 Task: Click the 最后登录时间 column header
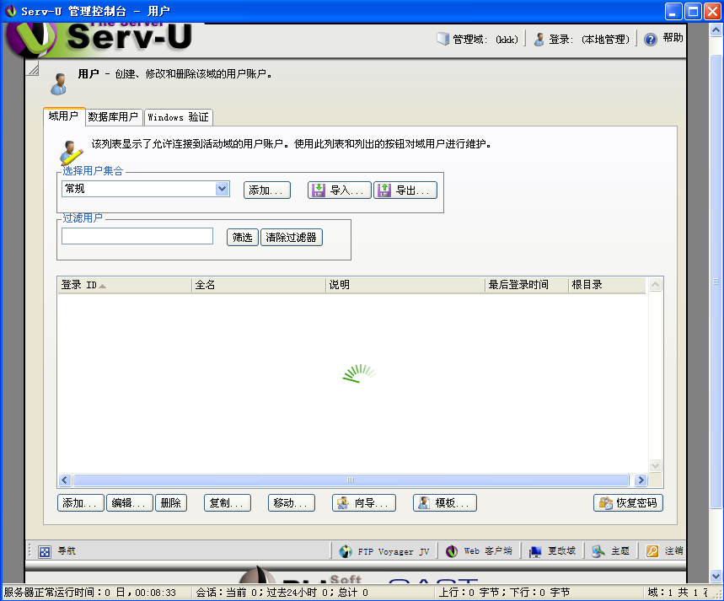pos(527,285)
